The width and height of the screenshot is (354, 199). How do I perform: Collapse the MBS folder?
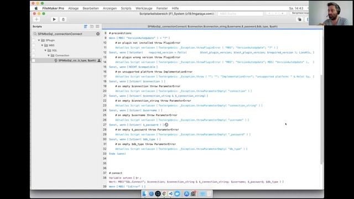pyautogui.click(x=42, y=45)
